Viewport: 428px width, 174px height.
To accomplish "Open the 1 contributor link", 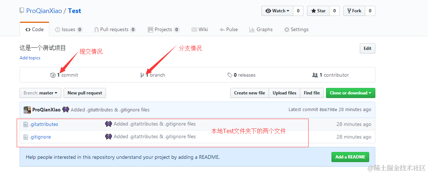I will pos(331,75).
